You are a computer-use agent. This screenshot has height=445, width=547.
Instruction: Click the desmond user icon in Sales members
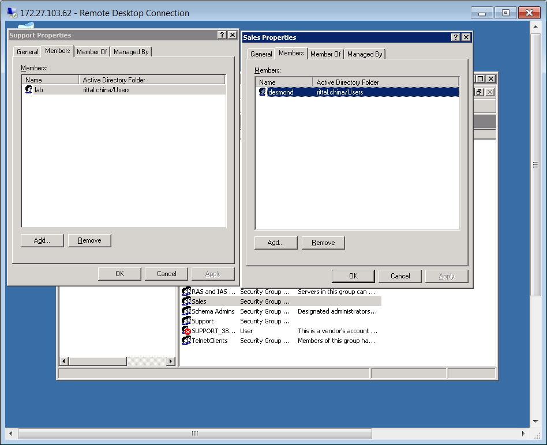(263, 92)
